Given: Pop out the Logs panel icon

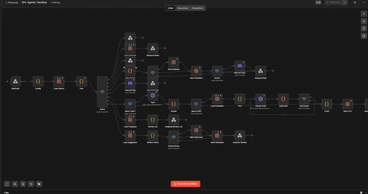Looking at the screenshot, I should point(361,192).
